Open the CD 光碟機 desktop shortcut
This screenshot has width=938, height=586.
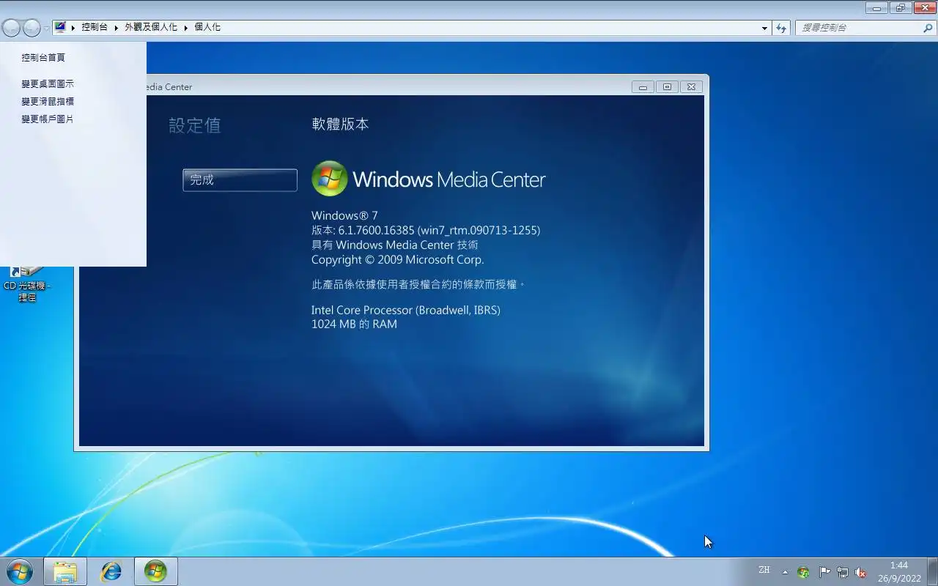pyautogui.click(x=27, y=283)
